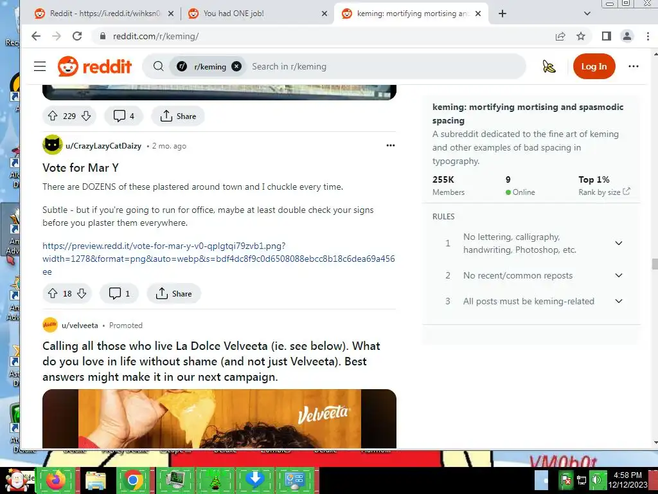Click the Reddit logo
The height and width of the screenshot is (494, 658).
point(95,66)
